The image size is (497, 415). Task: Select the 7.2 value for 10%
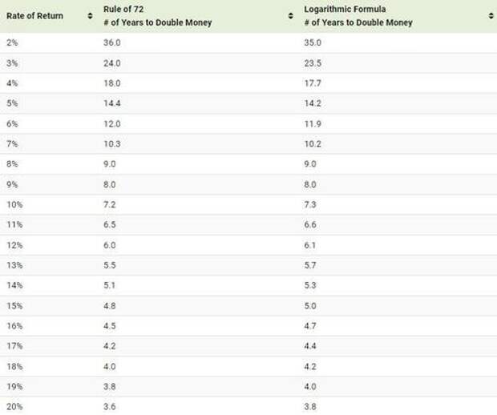tap(109, 204)
